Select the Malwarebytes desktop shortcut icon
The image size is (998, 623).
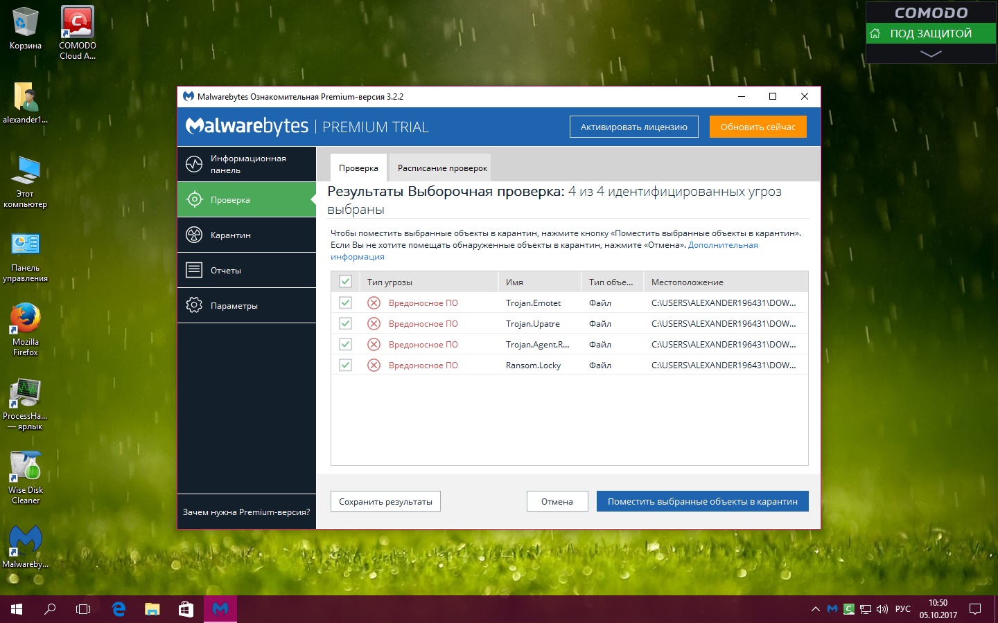click(26, 547)
